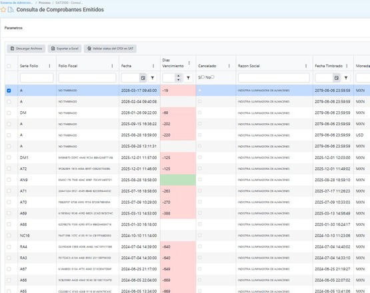
Task: Open the Folio Fiscal column menu dots
Action: [112, 66]
